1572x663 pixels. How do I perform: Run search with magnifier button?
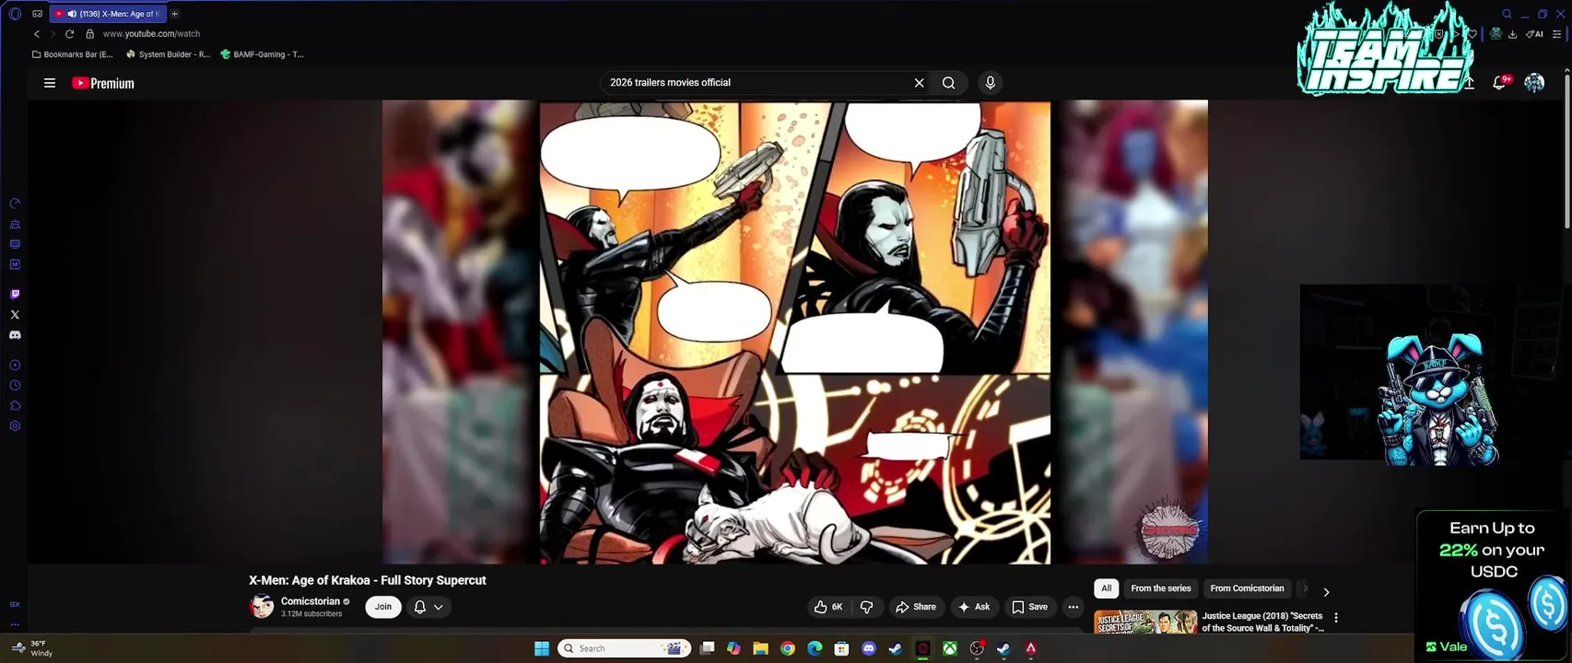tap(948, 83)
